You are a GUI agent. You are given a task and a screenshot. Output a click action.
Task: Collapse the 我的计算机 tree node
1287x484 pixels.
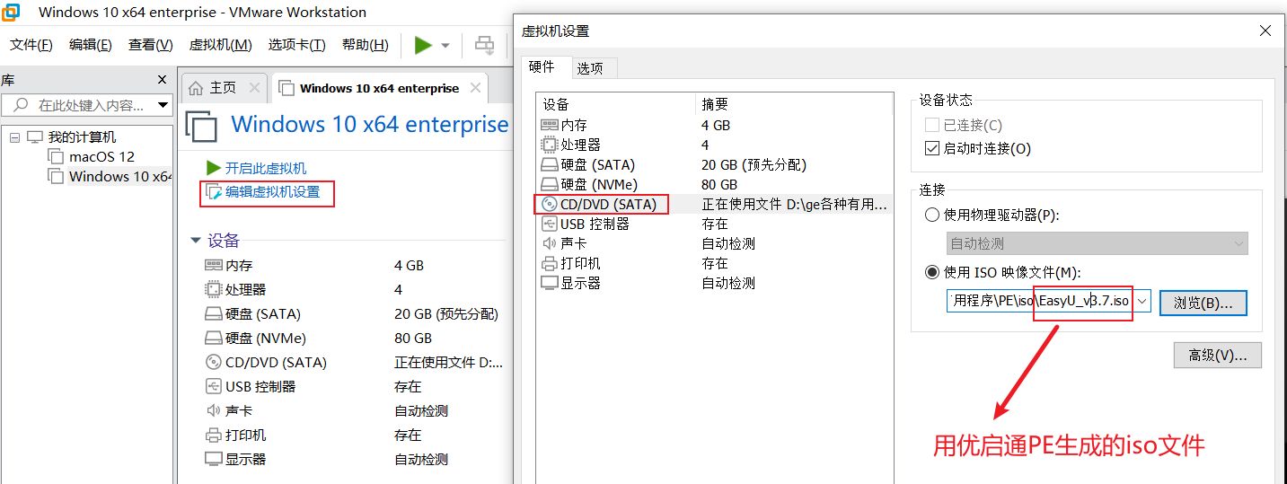14,137
